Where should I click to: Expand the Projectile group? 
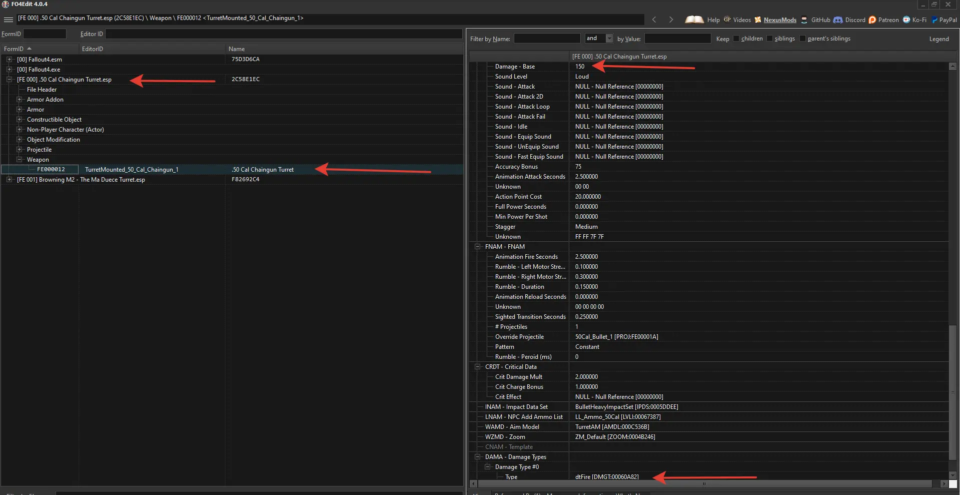[x=19, y=149]
